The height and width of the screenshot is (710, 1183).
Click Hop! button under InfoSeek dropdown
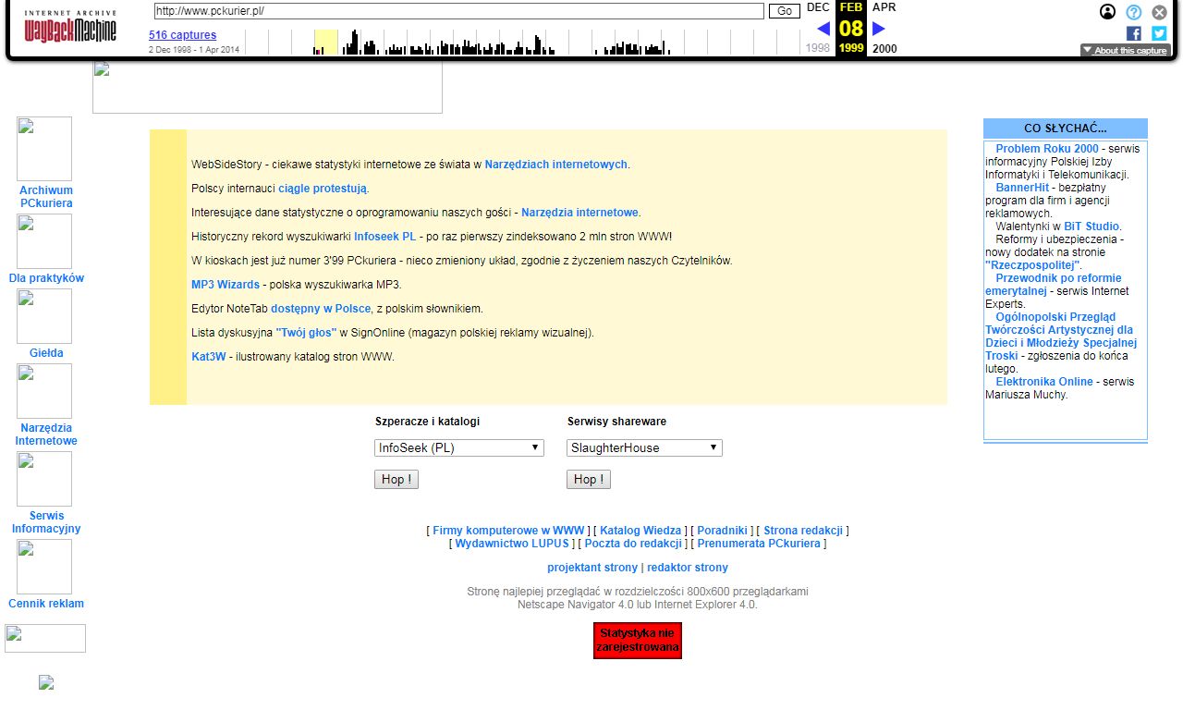click(396, 479)
